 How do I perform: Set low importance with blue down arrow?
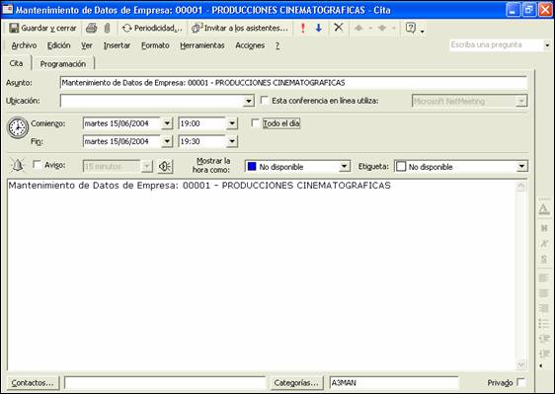[x=319, y=28]
